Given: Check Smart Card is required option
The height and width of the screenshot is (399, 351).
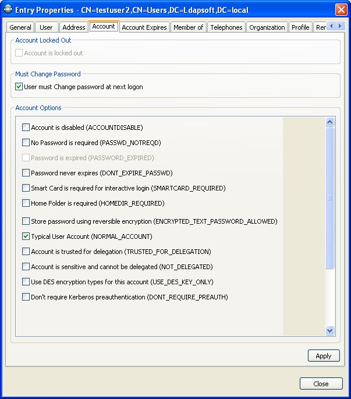Looking at the screenshot, I should click(x=26, y=188).
